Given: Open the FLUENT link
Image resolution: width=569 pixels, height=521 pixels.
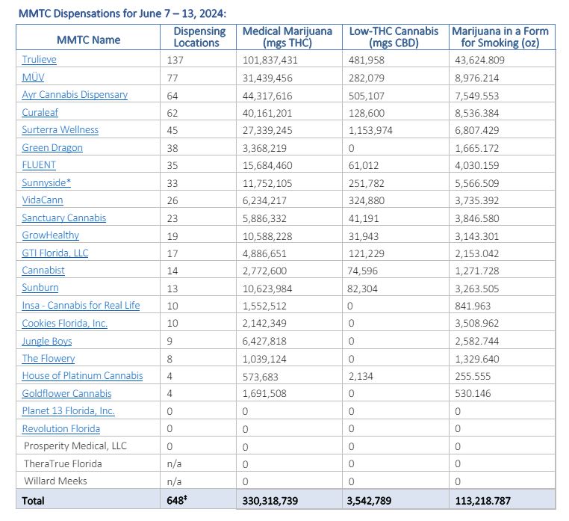Looking at the screenshot, I should pyautogui.click(x=39, y=165).
